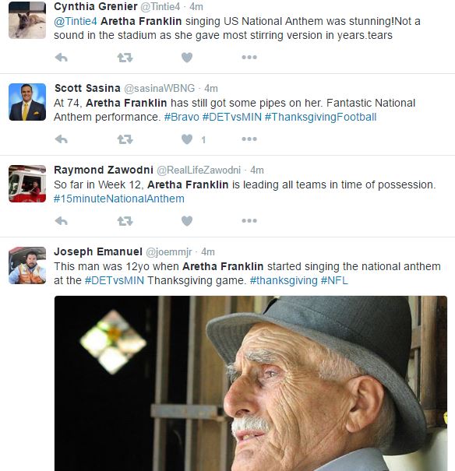
Task: Visit the @sasinaWBNG profile handle
Action: [x=159, y=88]
